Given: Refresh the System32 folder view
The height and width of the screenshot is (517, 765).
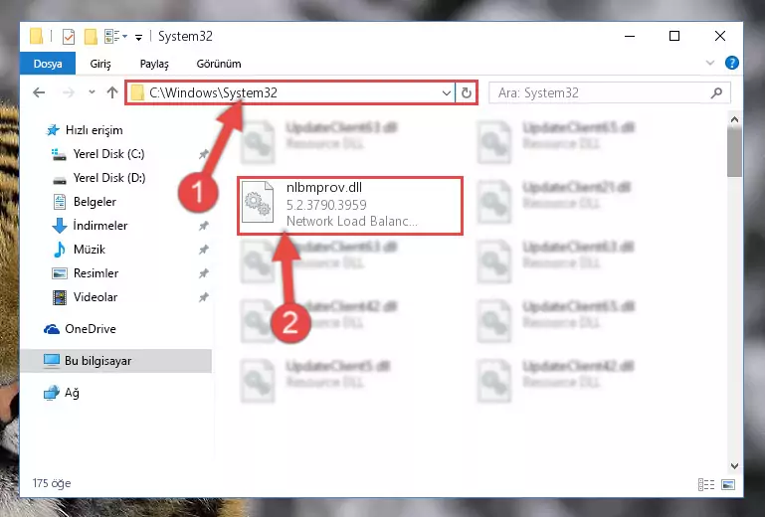Looking at the screenshot, I should (x=467, y=92).
